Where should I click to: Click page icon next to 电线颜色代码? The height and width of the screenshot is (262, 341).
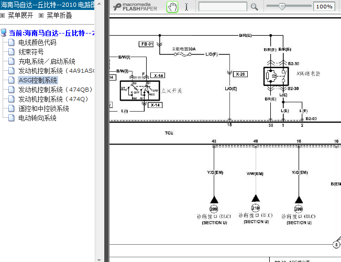click(12, 42)
